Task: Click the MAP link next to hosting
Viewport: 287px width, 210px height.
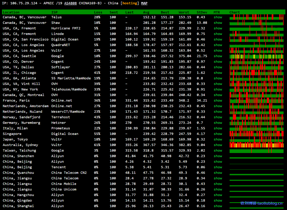Action: (144, 3)
